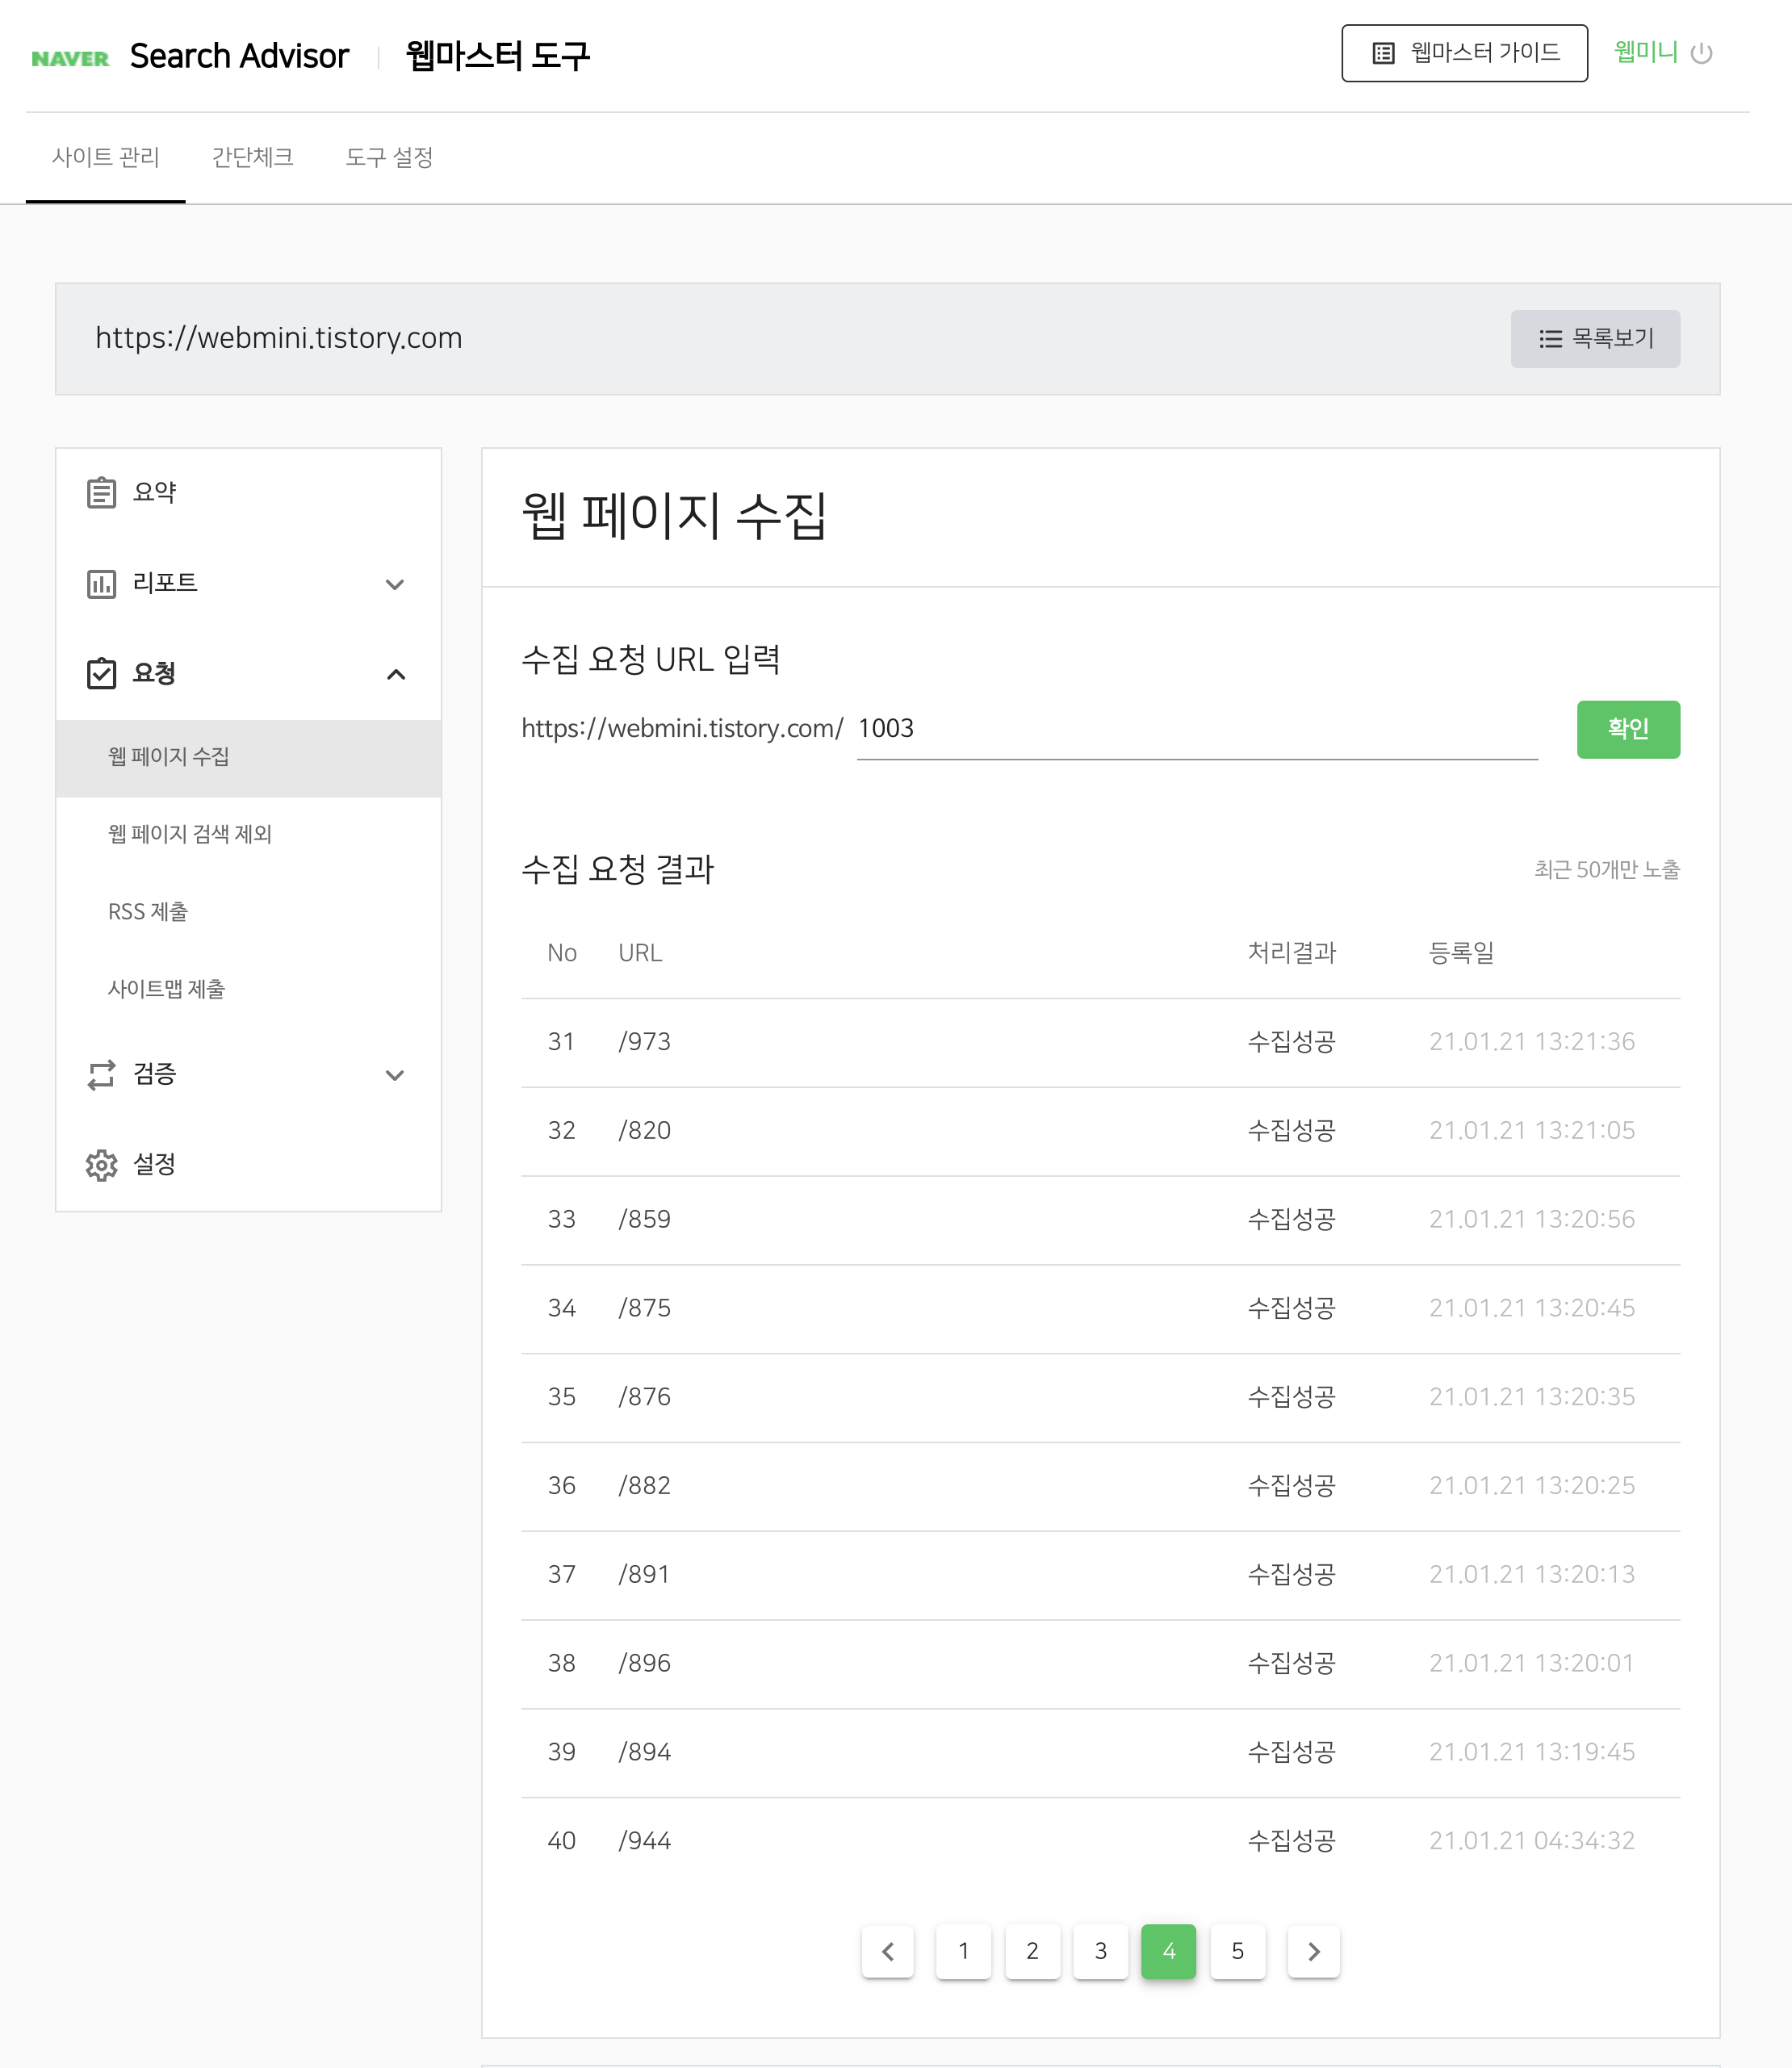The image size is (1792, 2068).
Task: Collapse the 요청 menu chevron
Action: [395, 674]
